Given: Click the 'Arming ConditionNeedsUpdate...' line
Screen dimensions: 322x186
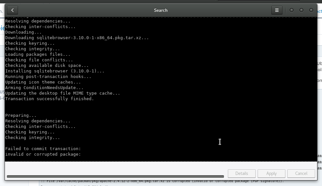Looking at the screenshot, I should pos(44,88).
